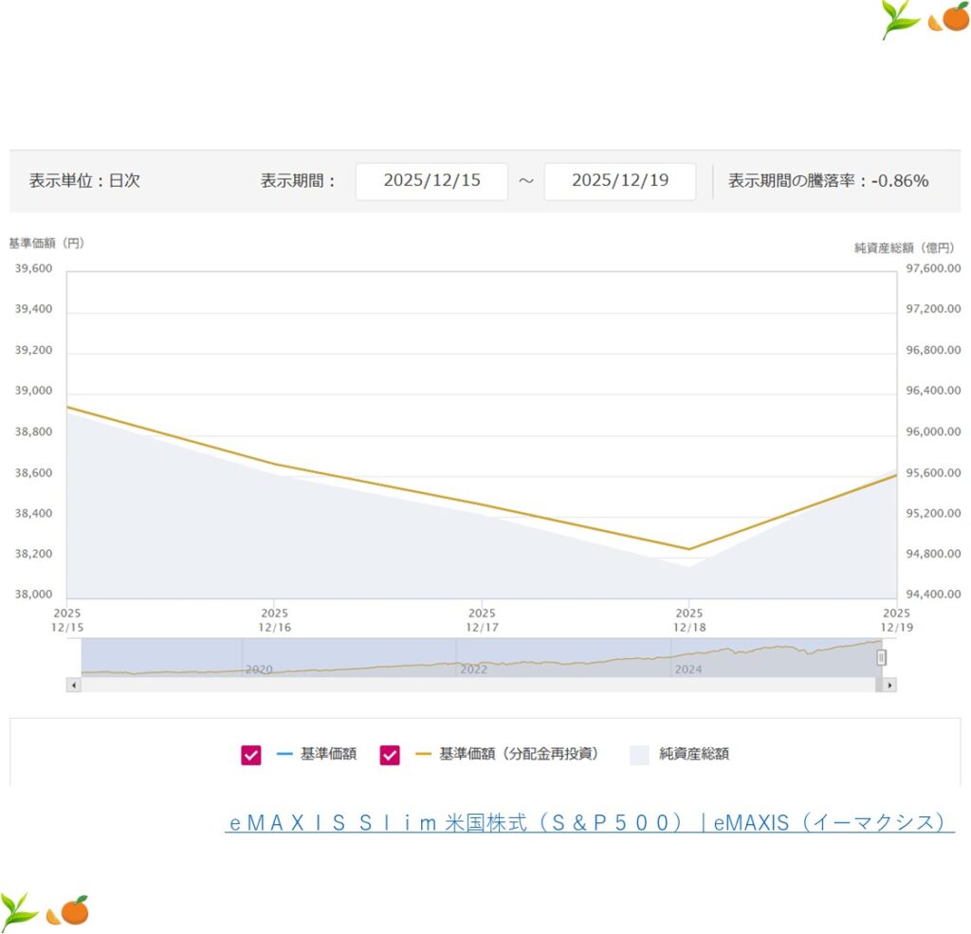The width and height of the screenshot is (971, 934).
Task: Toggle the 基準価額（分配金再投資） checkbox
Action: 390,755
